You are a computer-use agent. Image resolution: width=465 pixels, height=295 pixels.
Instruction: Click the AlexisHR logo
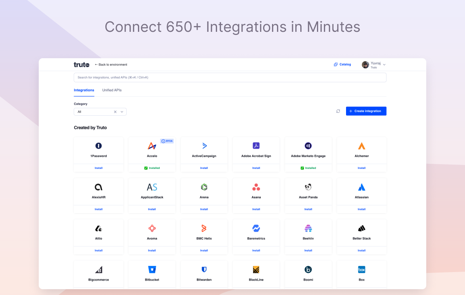pos(98,187)
